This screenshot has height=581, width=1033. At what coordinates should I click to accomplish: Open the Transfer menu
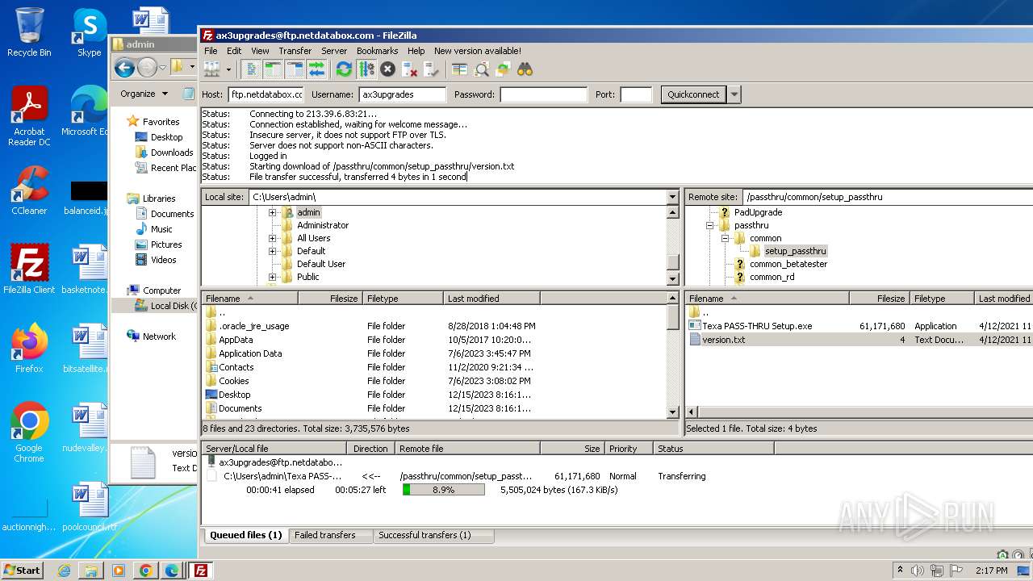click(295, 50)
